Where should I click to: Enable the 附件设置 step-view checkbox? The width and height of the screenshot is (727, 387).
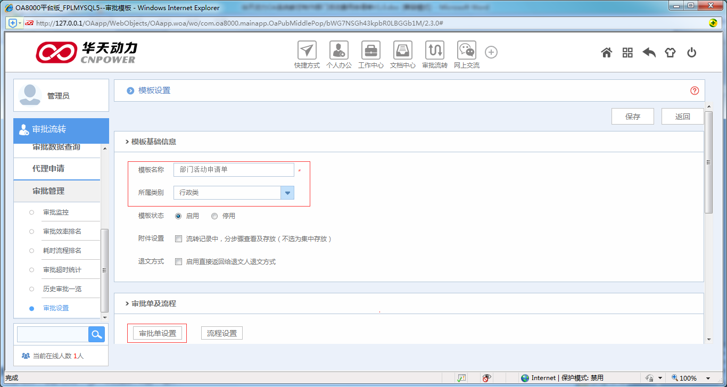click(x=179, y=238)
